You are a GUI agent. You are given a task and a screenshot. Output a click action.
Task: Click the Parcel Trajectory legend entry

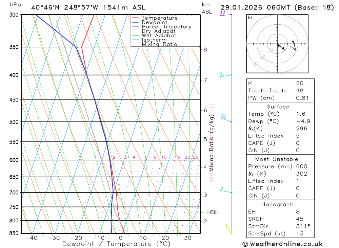pyautogui.click(x=162, y=27)
